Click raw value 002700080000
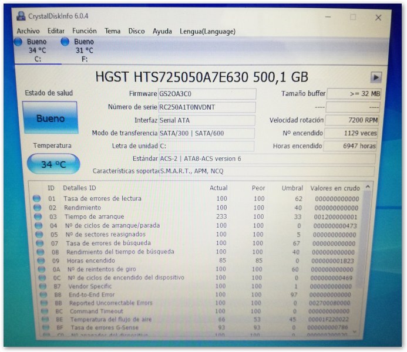 [x=329, y=303]
